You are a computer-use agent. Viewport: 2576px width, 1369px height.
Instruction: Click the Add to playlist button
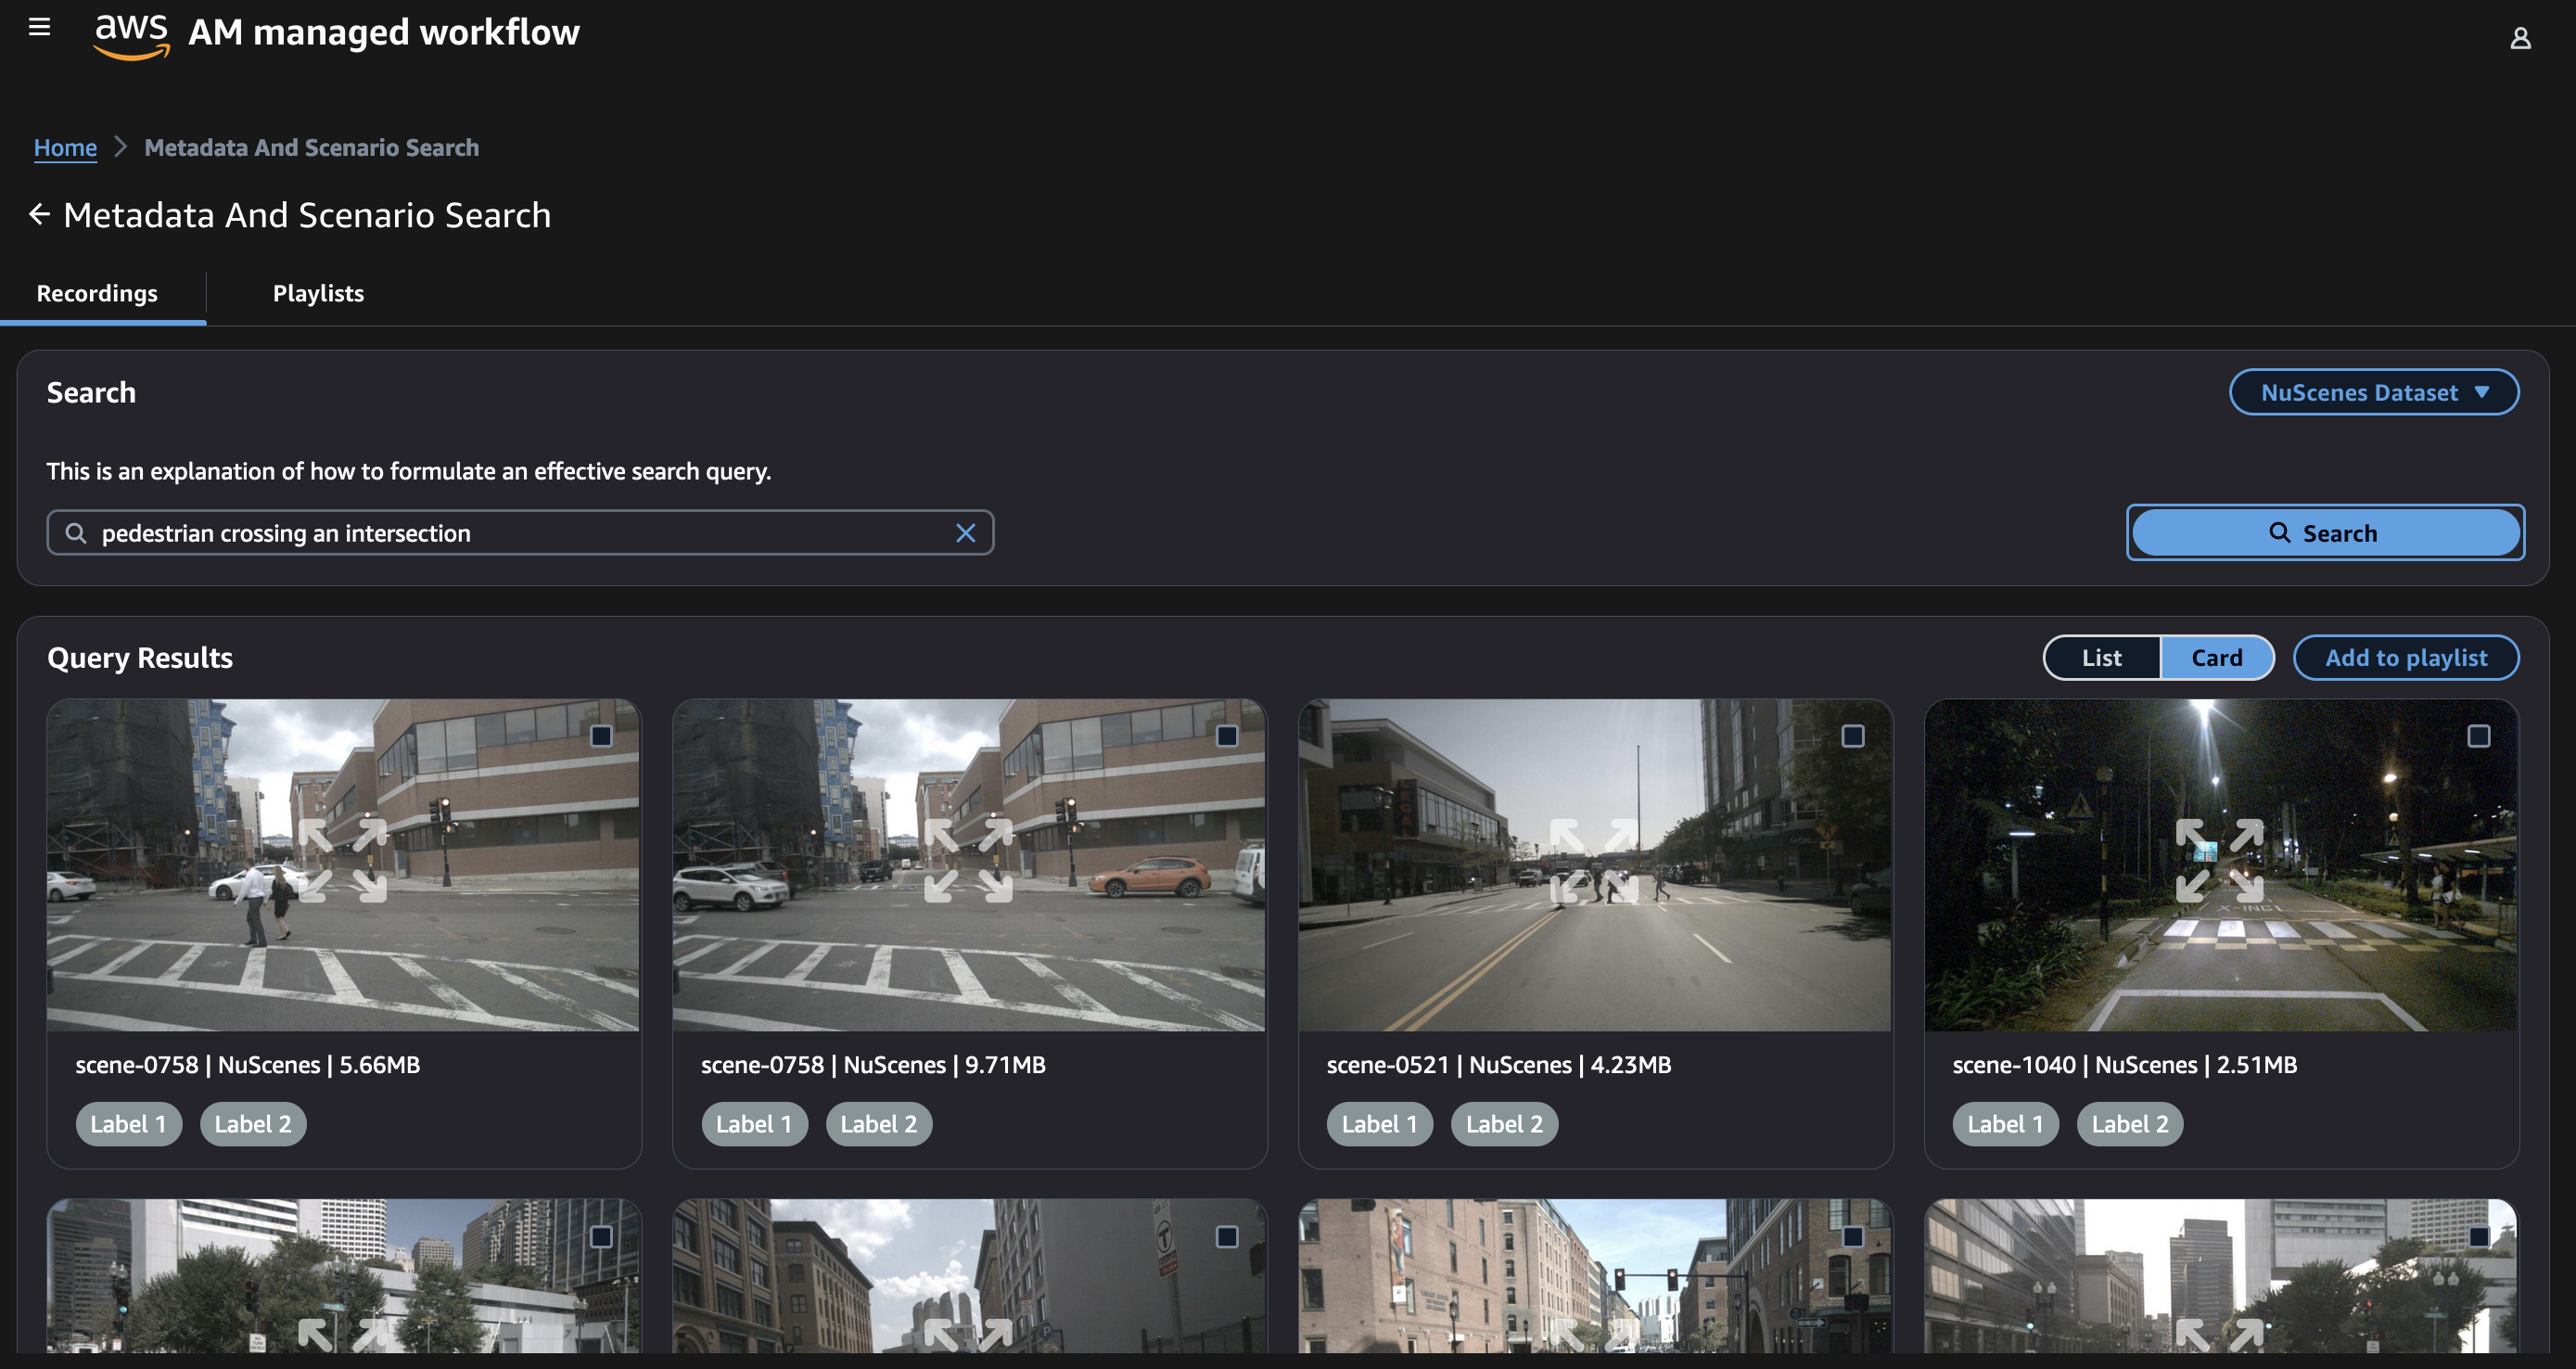[x=2405, y=658]
